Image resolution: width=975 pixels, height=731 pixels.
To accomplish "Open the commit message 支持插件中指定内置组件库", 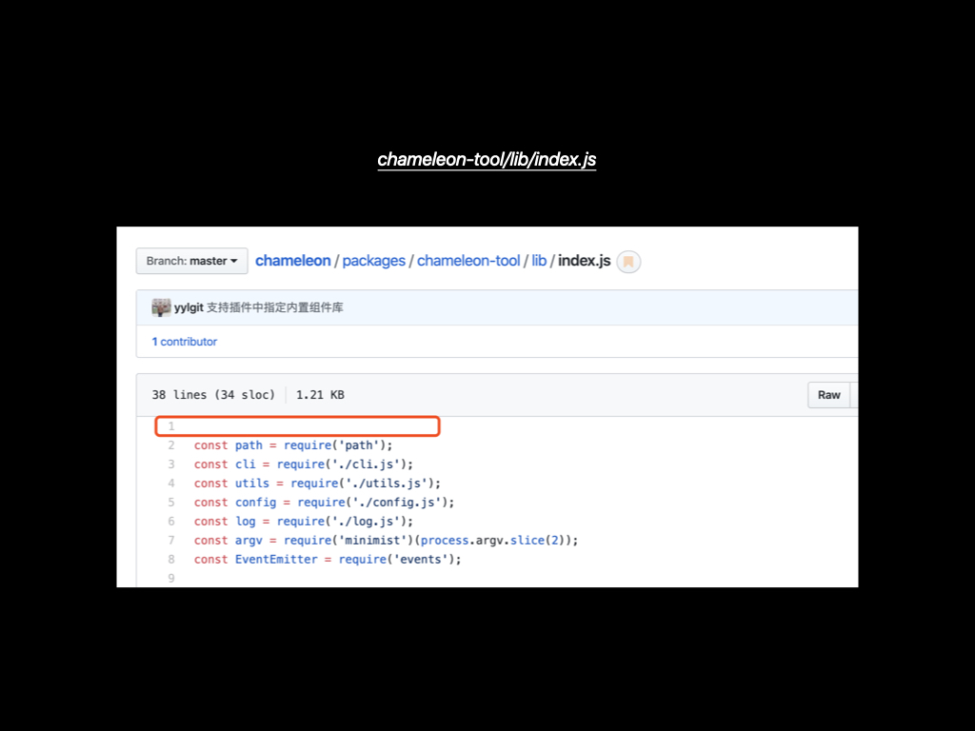I will coord(275,307).
